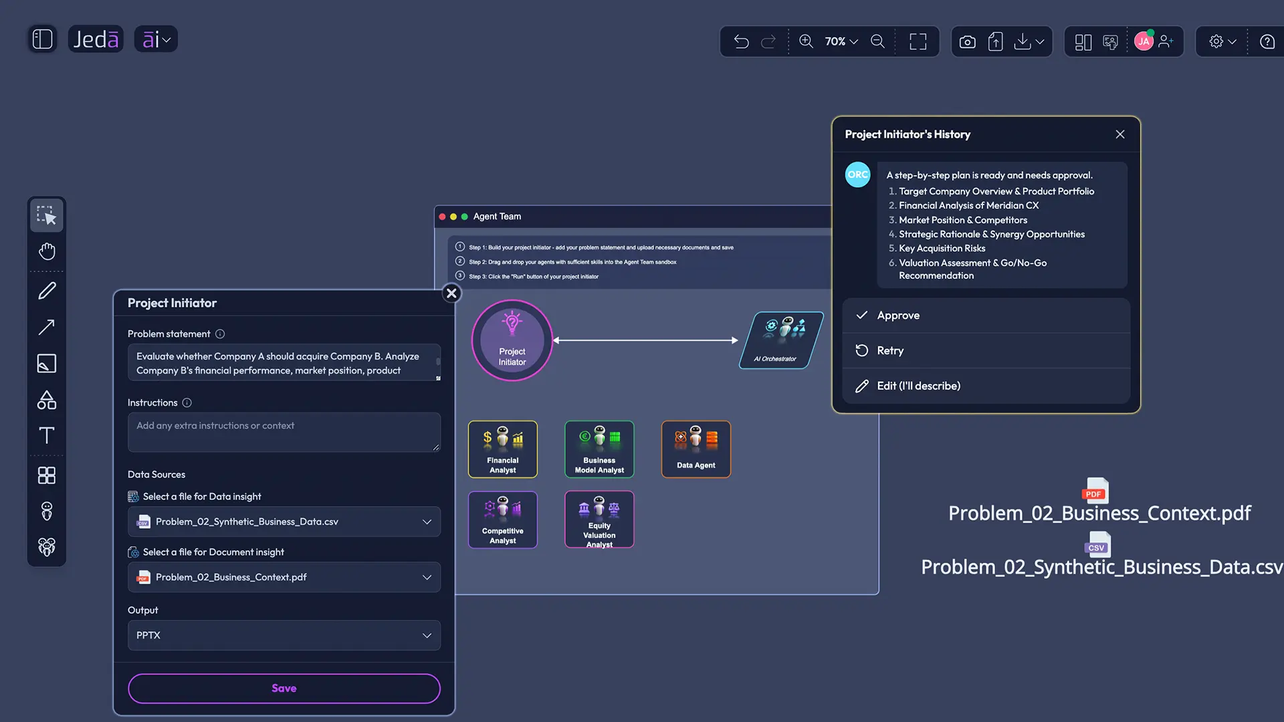Viewport: 1284px width, 722px height.
Task: Choose Retry in the history panel
Action: 986,350
